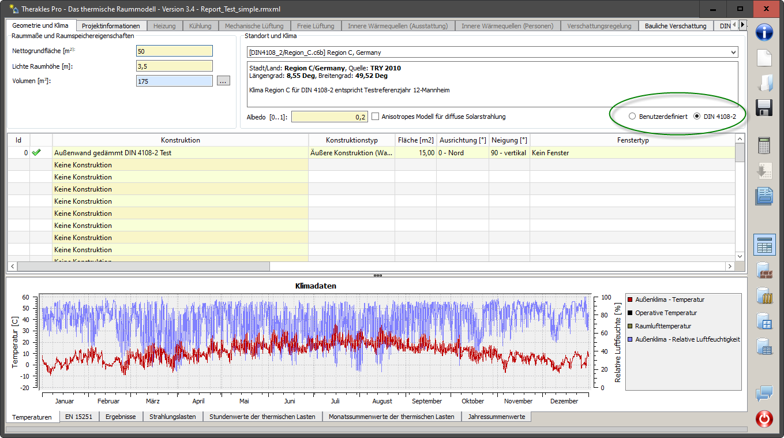The image size is (784, 438).
Task: Open the Jahressummenwerte tab
Action: point(497,417)
